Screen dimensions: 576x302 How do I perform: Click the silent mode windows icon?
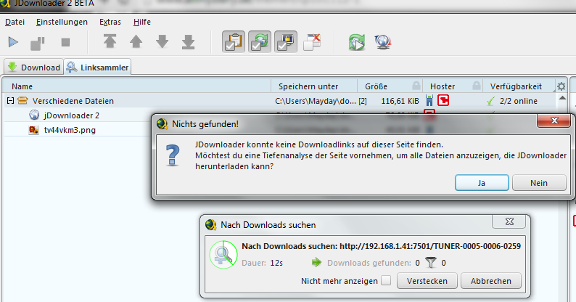(x=312, y=42)
